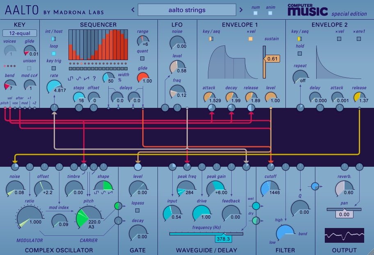Screen dimensions: 374x255
Task: Adjust Envelope 1 sustain slider
Action: tap(264, 62)
